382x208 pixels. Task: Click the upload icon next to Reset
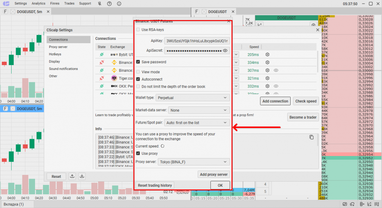72,176
